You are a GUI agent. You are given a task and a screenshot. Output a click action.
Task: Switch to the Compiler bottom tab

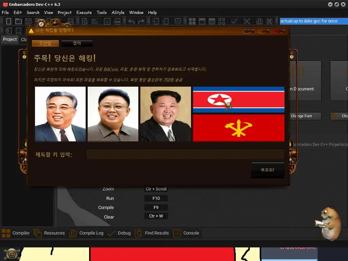15,233
